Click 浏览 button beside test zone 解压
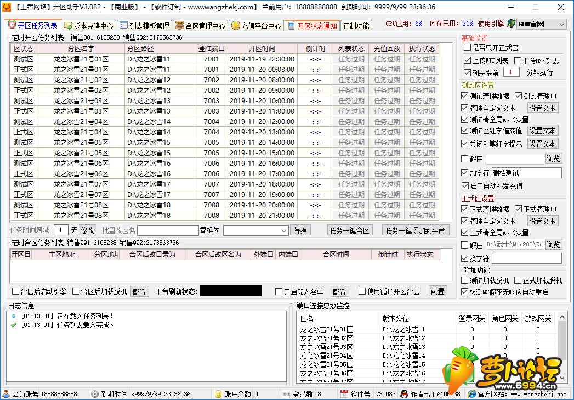 (x=553, y=159)
